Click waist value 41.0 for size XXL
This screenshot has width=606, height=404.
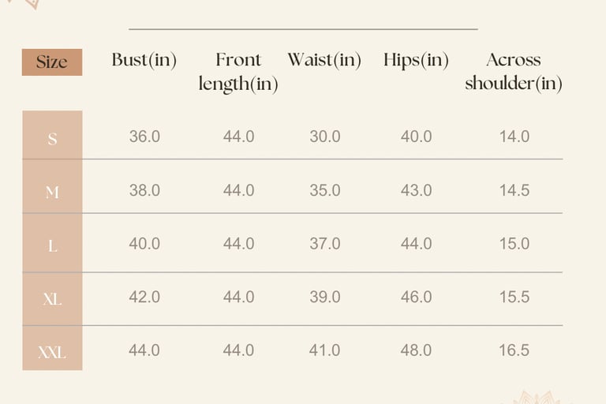tap(324, 350)
